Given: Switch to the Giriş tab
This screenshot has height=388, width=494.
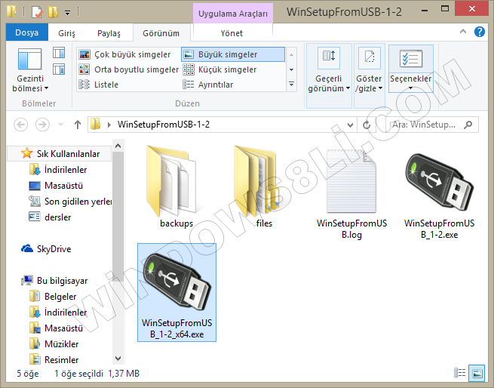Looking at the screenshot, I should point(67,33).
